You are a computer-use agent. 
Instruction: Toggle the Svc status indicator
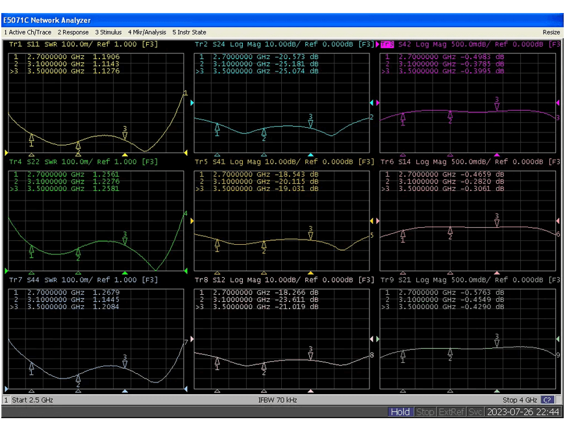[x=475, y=412]
